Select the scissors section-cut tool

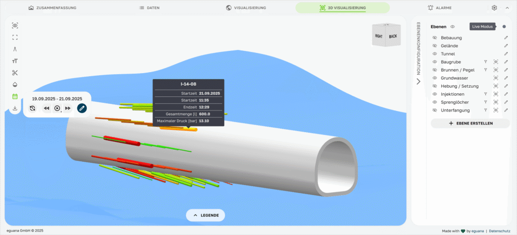(x=15, y=73)
